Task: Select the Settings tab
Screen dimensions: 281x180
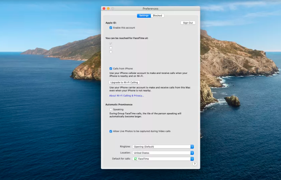Action: coord(144,16)
